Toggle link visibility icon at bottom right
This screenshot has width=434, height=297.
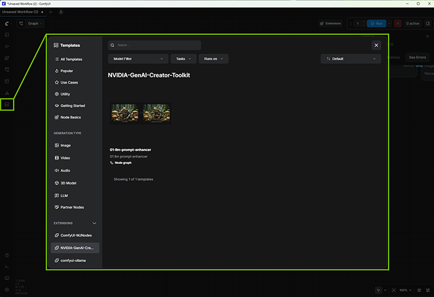(x=428, y=290)
